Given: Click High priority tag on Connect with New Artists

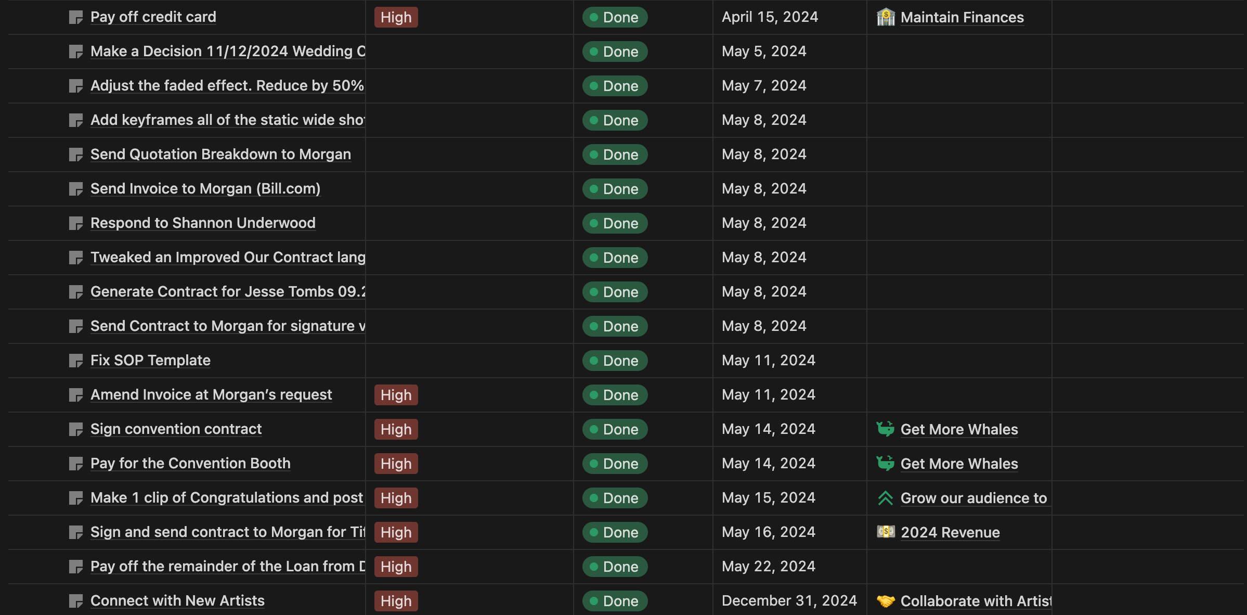Looking at the screenshot, I should (396, 601).
